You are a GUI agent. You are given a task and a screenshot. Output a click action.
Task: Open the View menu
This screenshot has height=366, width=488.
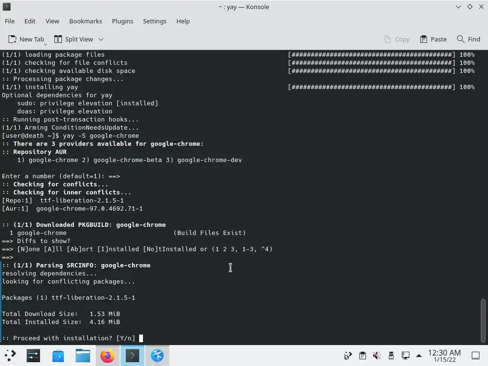pyautogui.click(x=52, y=21)
